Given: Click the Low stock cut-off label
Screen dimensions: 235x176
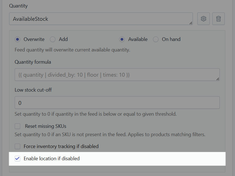Looking at the screenshot, I should tap(33, 90).
